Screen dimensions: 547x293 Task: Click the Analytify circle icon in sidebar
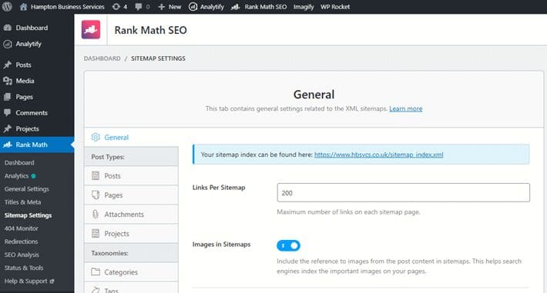(x=8, y=44)
